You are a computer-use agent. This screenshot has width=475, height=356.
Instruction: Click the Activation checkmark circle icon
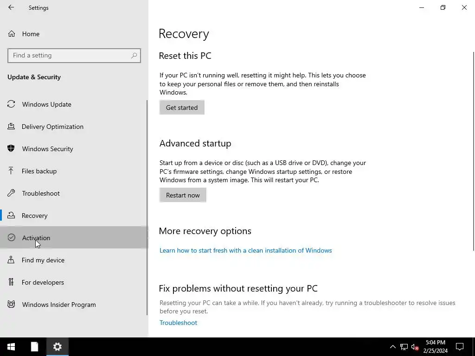click(11, 237)
